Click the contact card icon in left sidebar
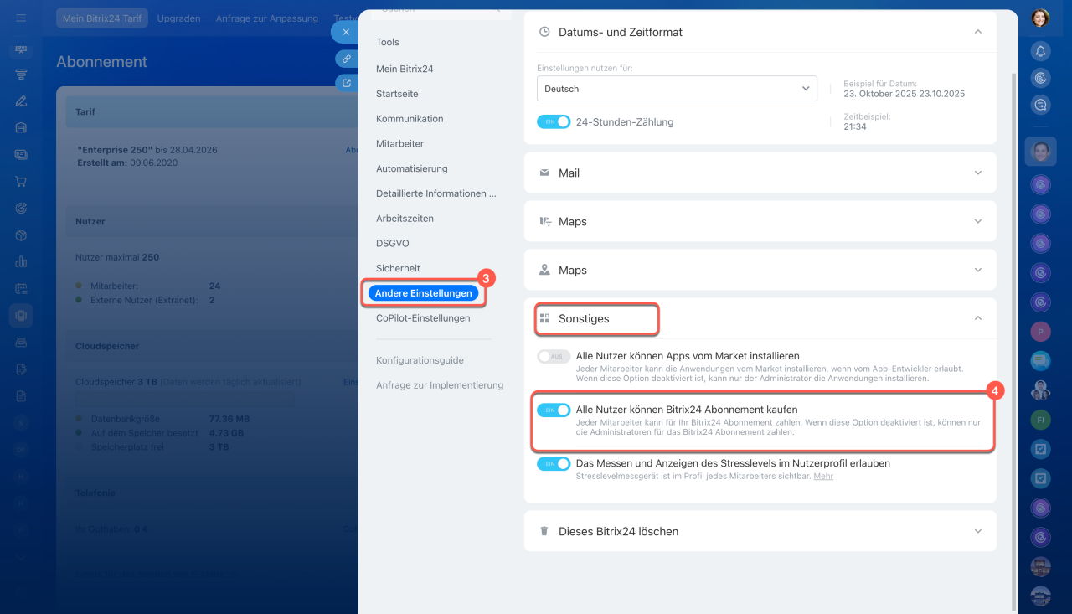 [21, 154]
